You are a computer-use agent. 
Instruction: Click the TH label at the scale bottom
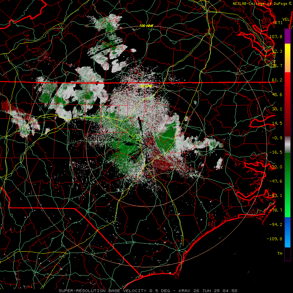click(x=280, y=254)
